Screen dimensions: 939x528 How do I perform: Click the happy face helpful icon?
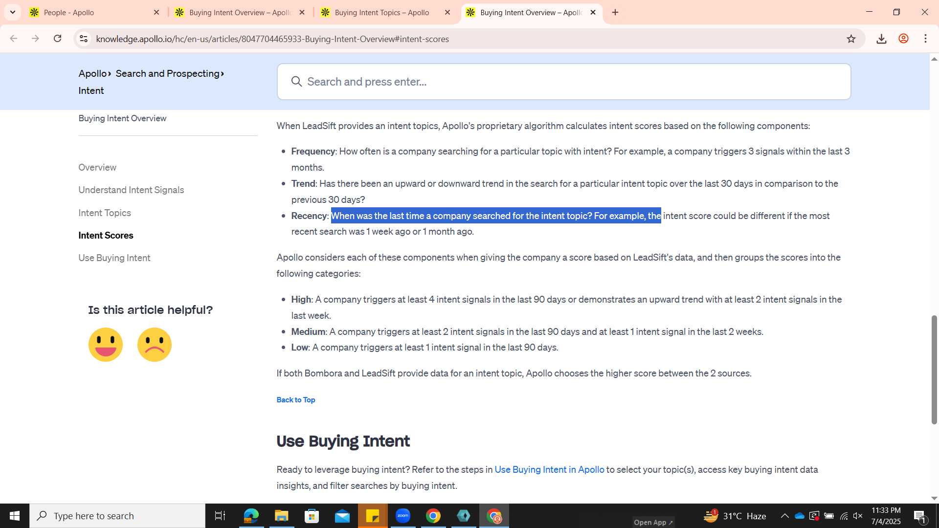click(x=106, y=345)
